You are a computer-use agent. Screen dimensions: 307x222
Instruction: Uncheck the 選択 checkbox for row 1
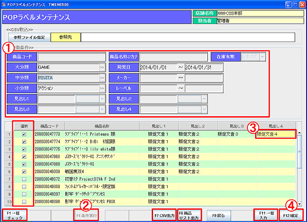pyautogui.click(x=24, y=134)
